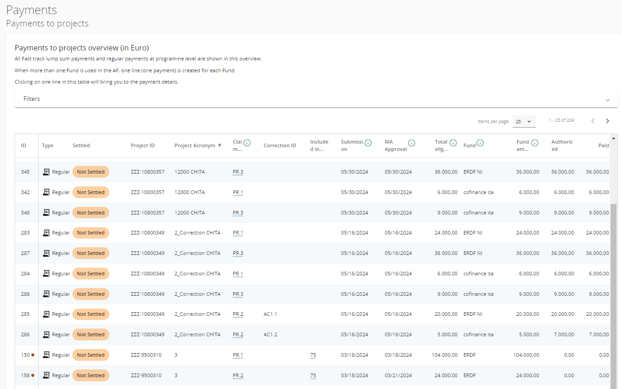This screenshot has width=622, height=389.
Task: Open PR.3 claim link for payment 345
Action: click(238, 172)
